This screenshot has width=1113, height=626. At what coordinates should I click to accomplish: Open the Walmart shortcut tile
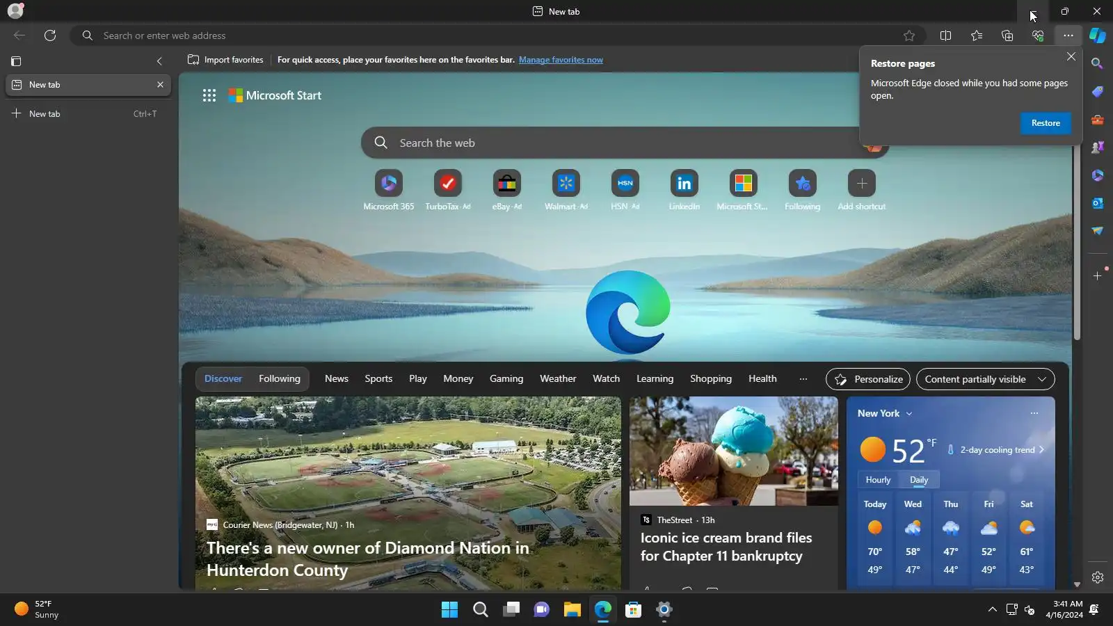point(566,190)
